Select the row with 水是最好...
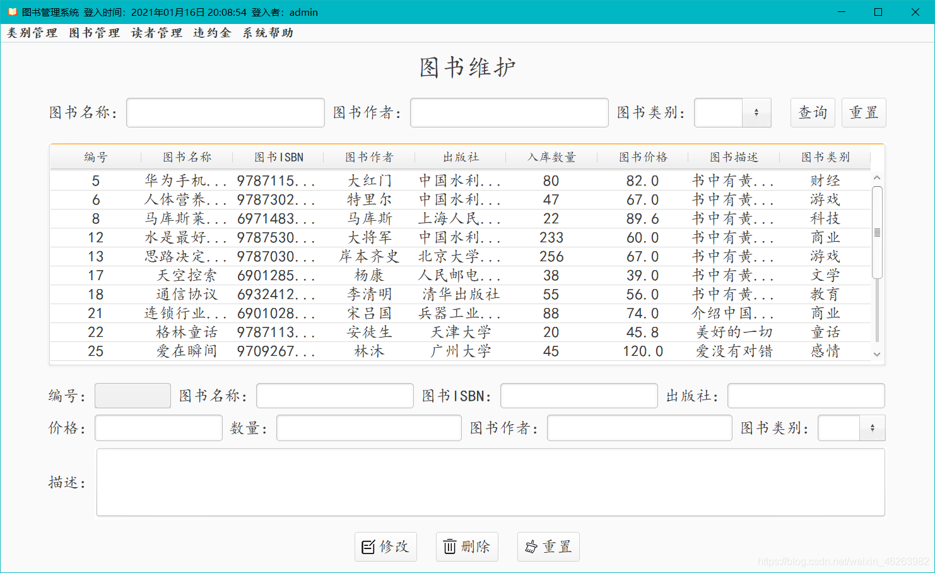Viewport: 935px width, 573px height. (x=461, y=238)
